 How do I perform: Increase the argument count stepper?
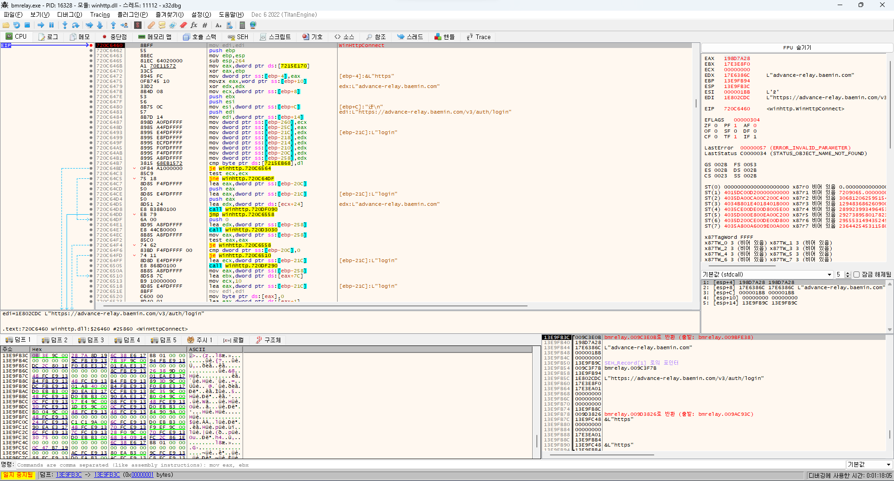pyautogui.click(x=847, y=273)
